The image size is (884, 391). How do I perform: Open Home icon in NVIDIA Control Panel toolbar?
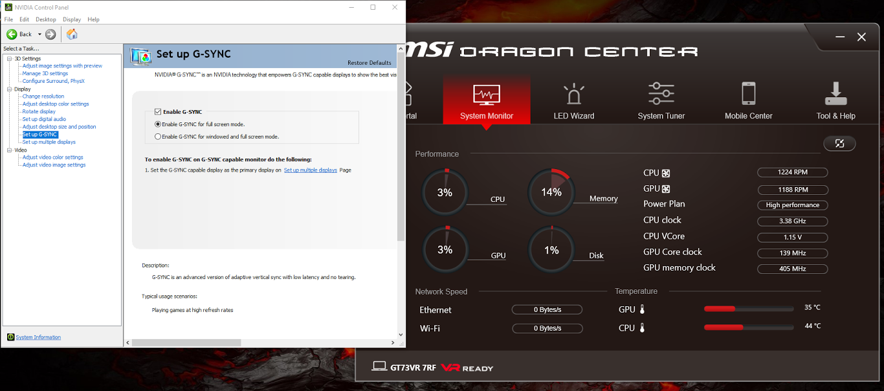pyautogui.click(x=72, y=34)
